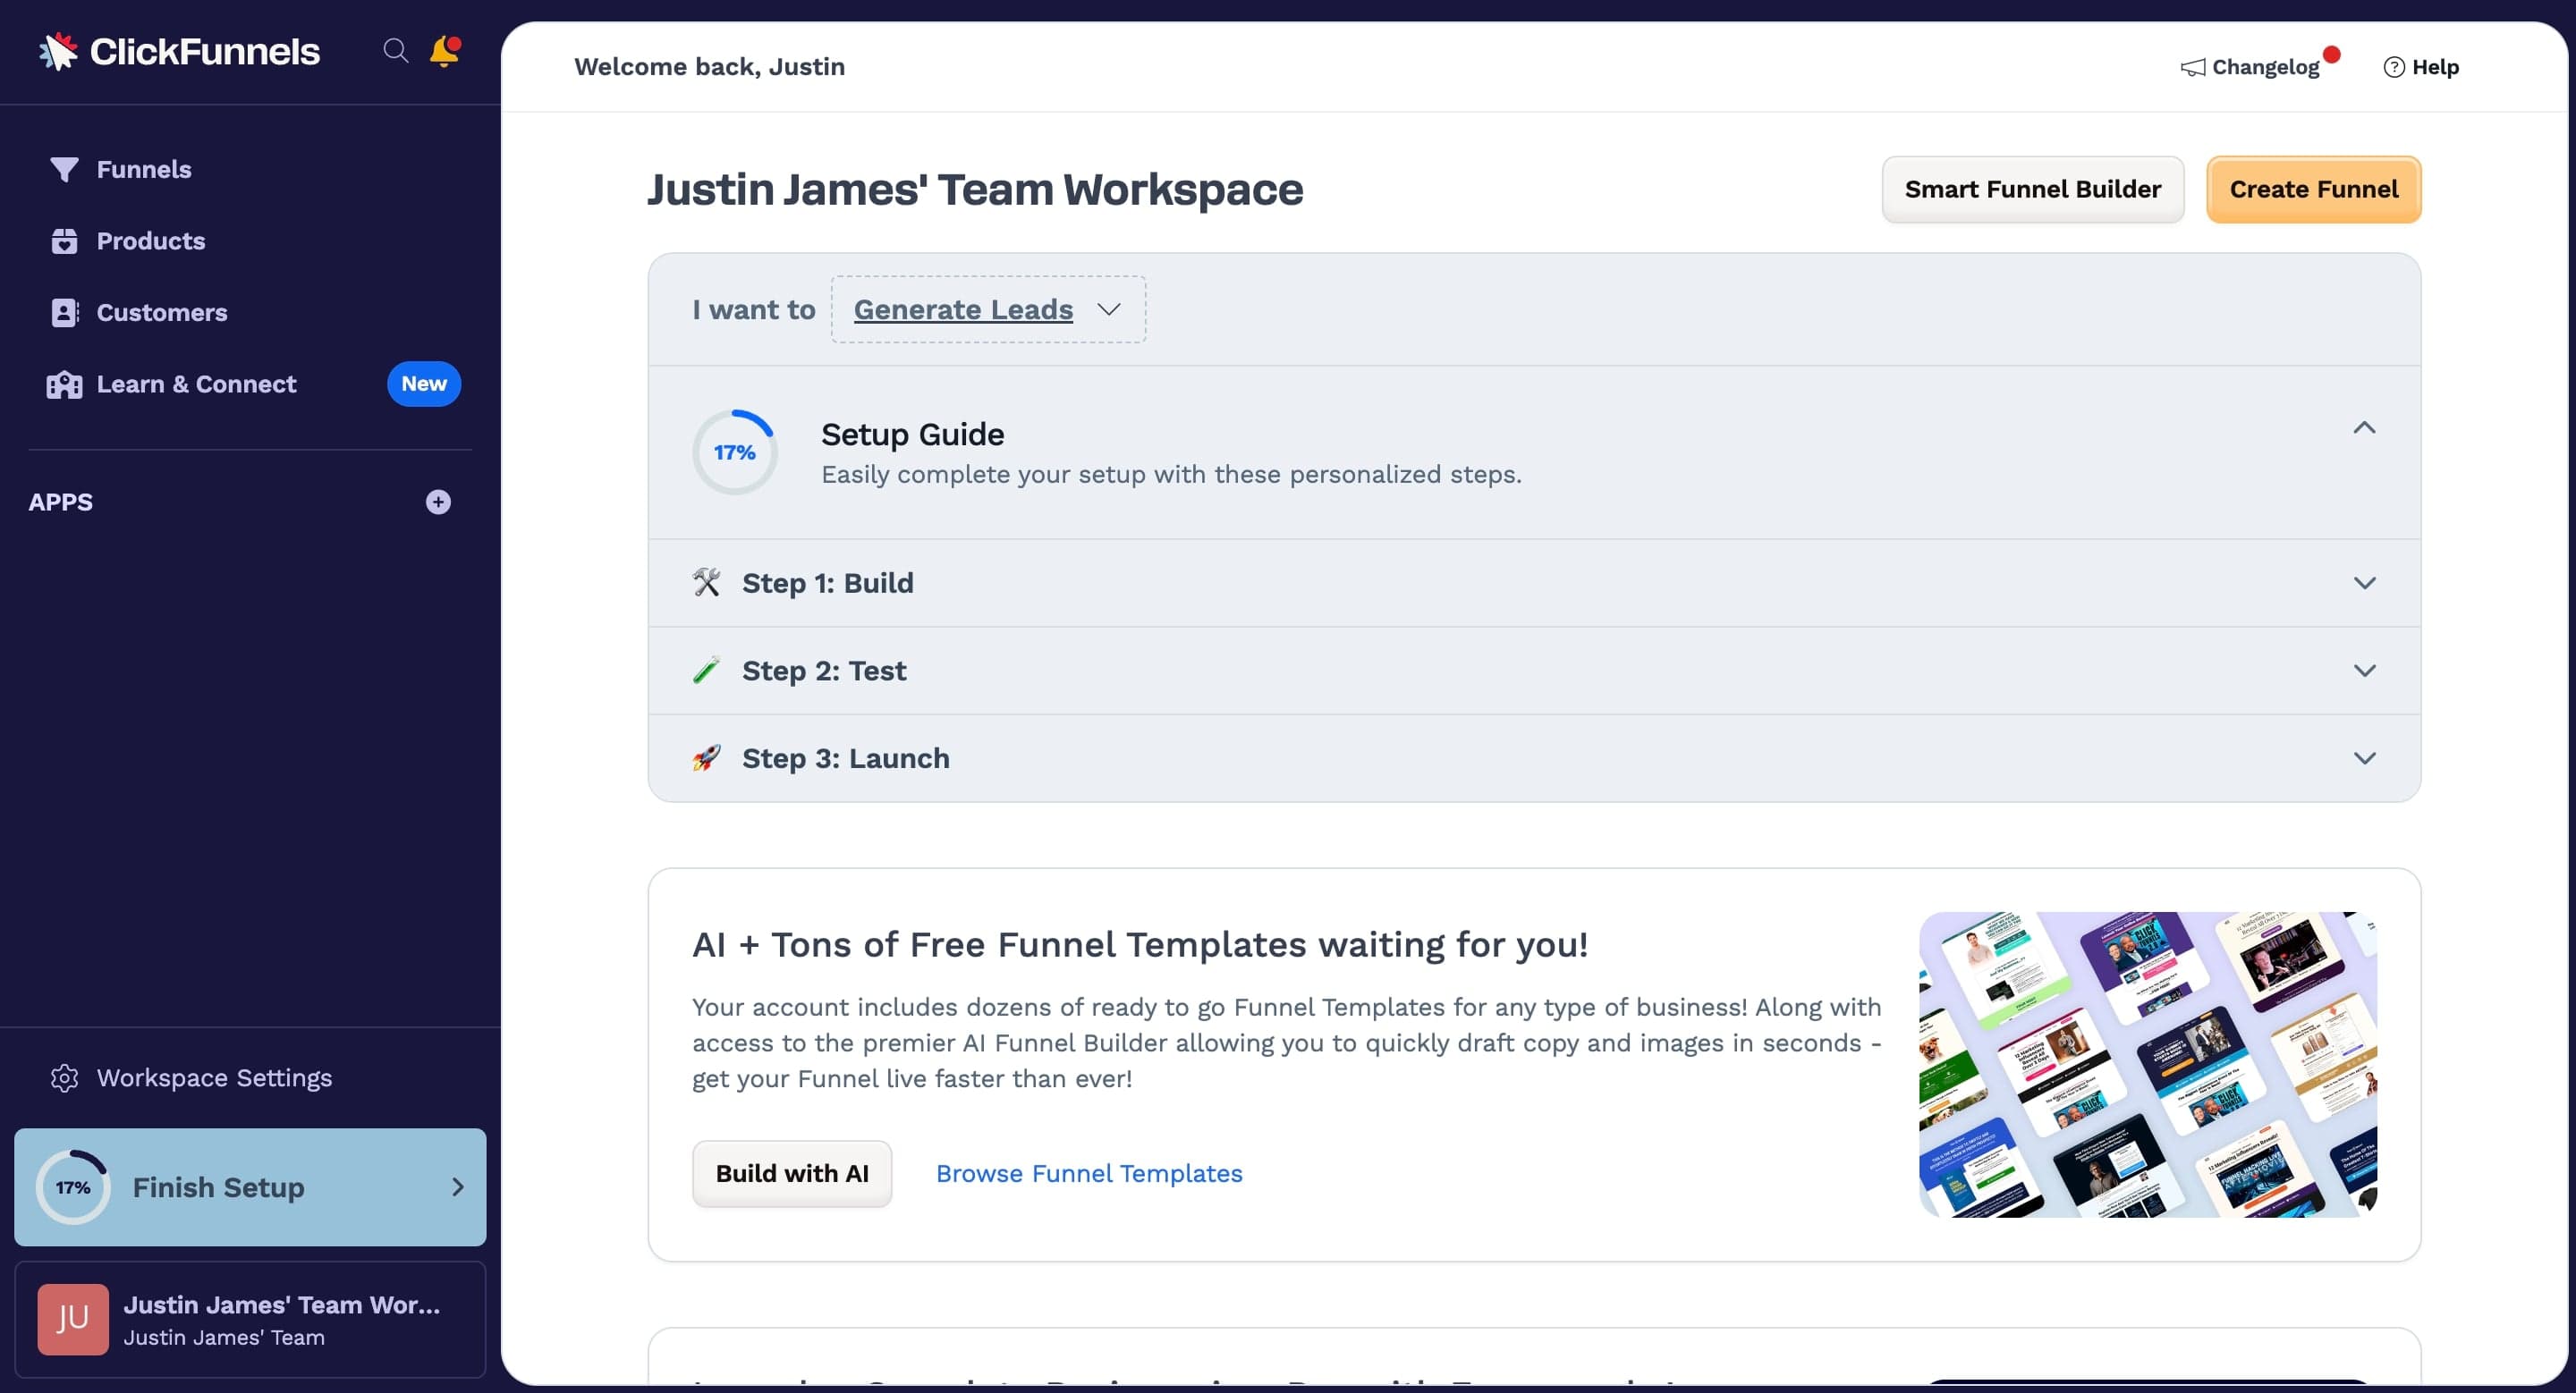Click the rocket icon for Step 3
This screenshot has height=1393, width=2576.
pyautogui.click(x=707, y=758)
